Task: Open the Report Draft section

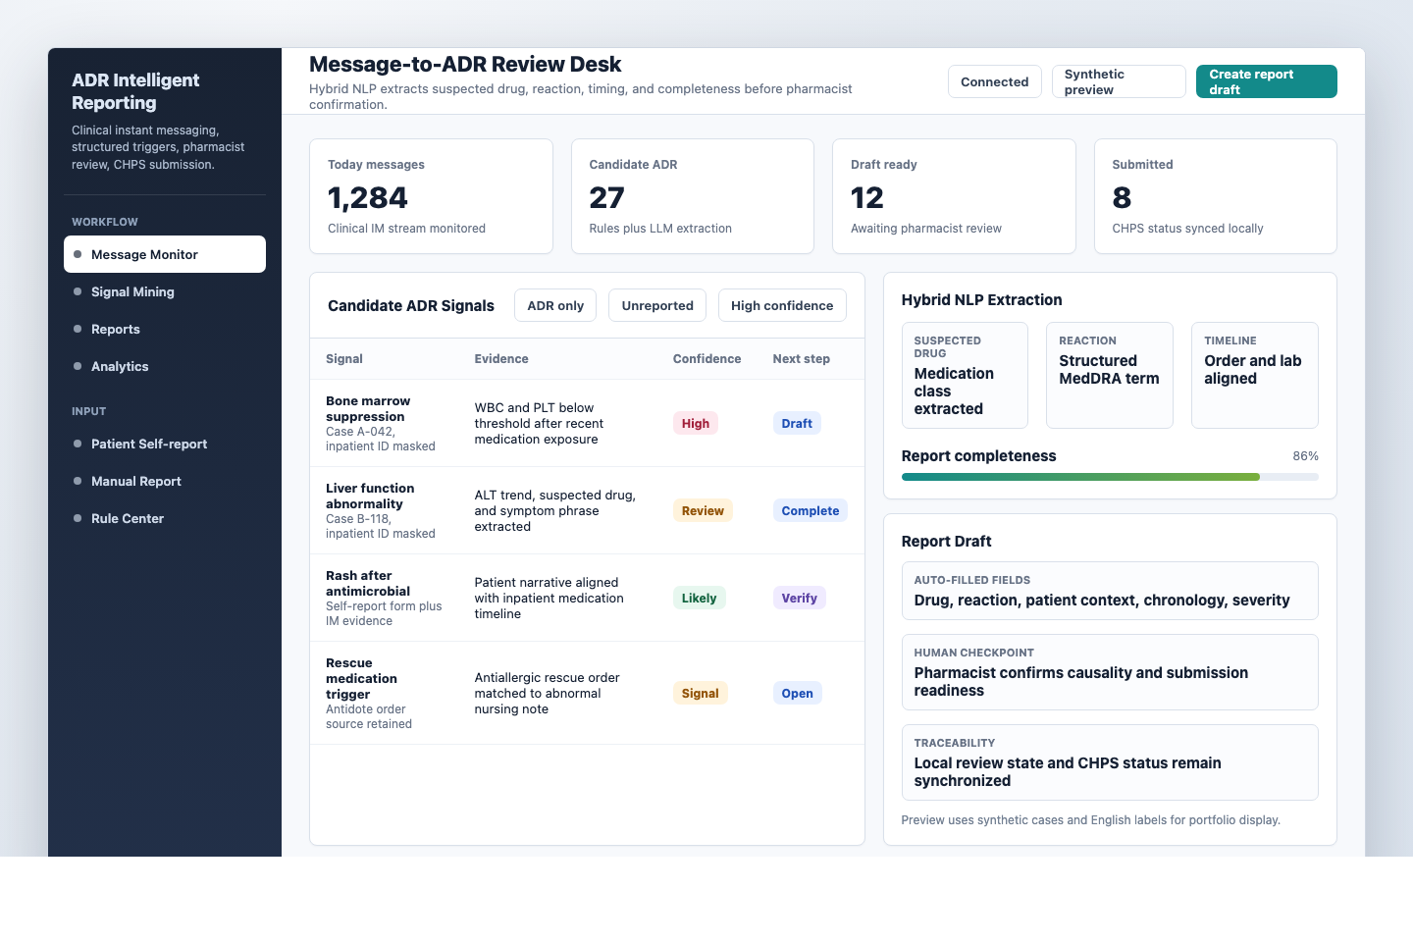Action: point(946,541)
